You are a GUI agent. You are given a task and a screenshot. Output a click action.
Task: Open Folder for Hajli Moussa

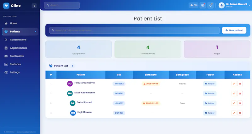[210, 113]
